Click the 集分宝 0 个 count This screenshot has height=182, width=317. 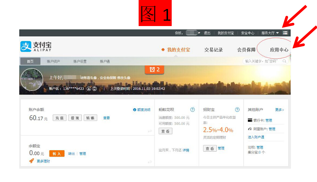256,152
